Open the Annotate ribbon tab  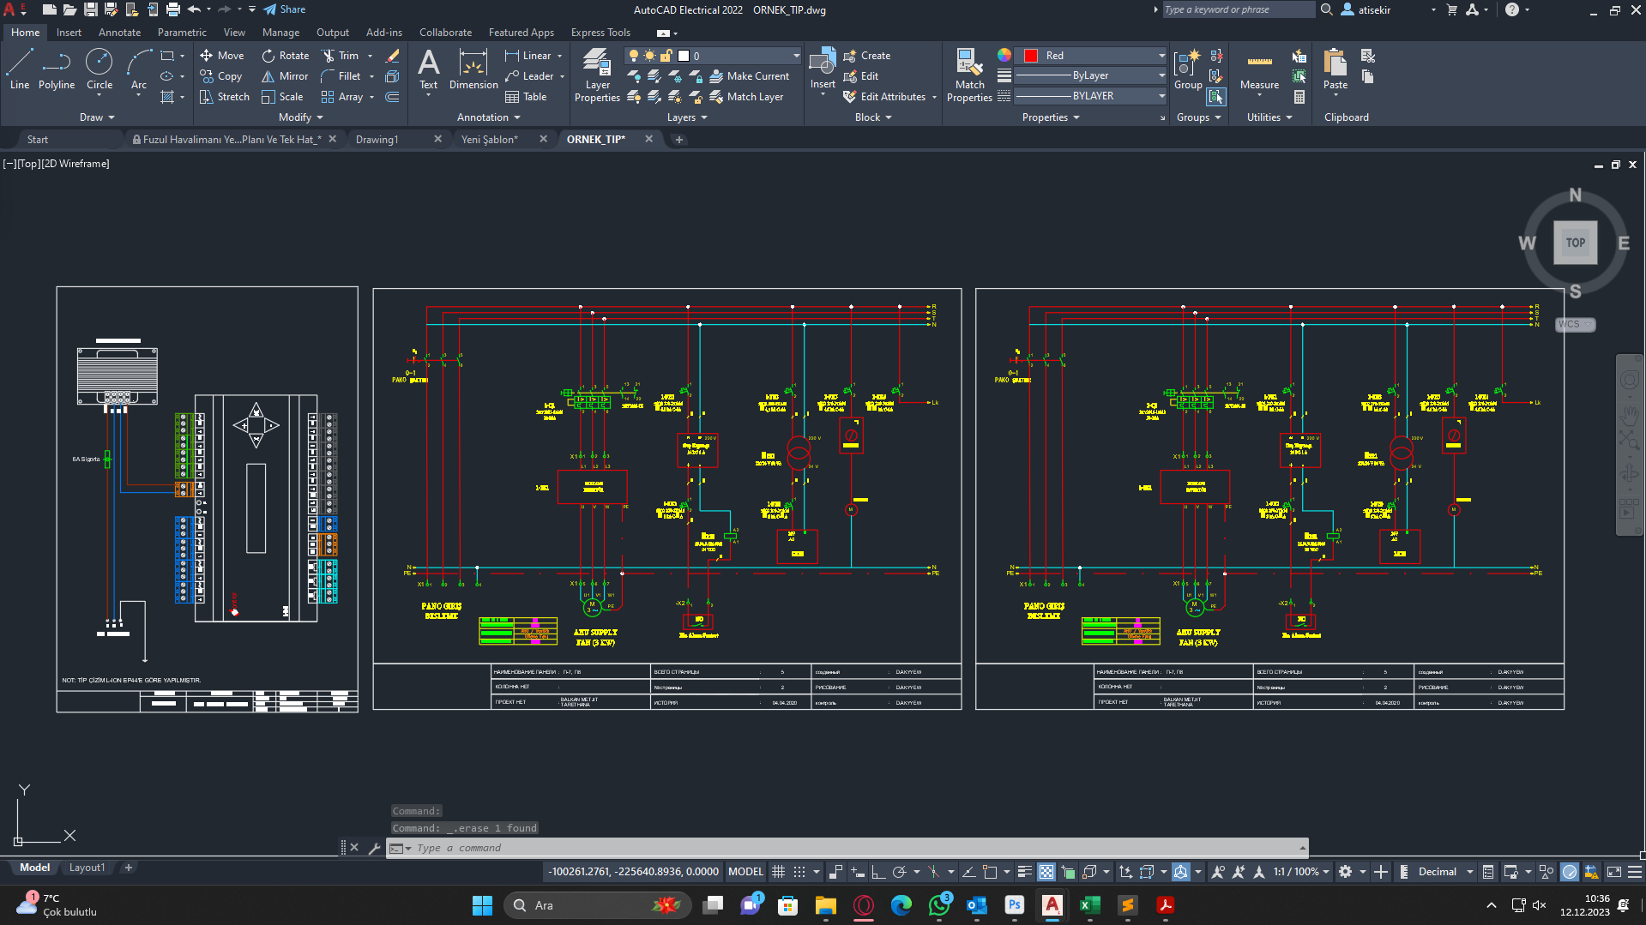click(119, 33)
